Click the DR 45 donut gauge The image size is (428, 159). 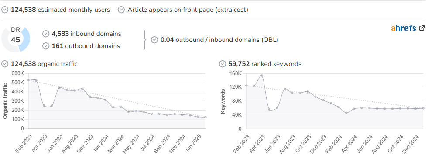coord(16,39)
